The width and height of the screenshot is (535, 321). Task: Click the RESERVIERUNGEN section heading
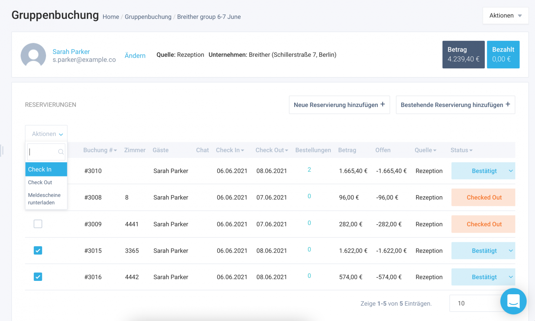pyautogui.click(x=51, y=105)
